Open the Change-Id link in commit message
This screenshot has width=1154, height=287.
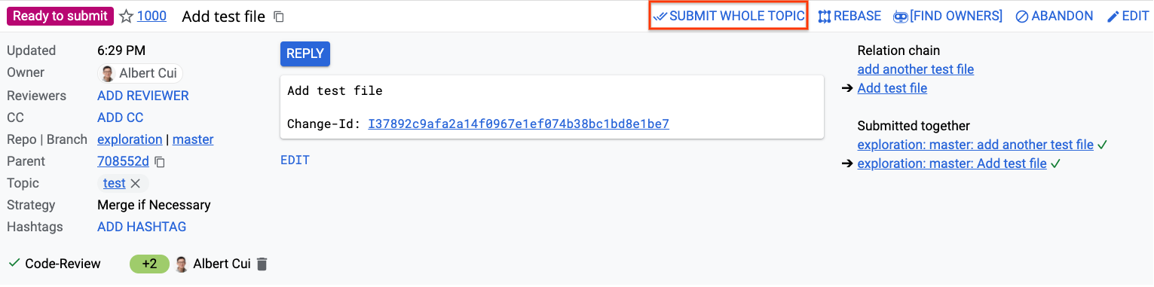click(519, 124)
